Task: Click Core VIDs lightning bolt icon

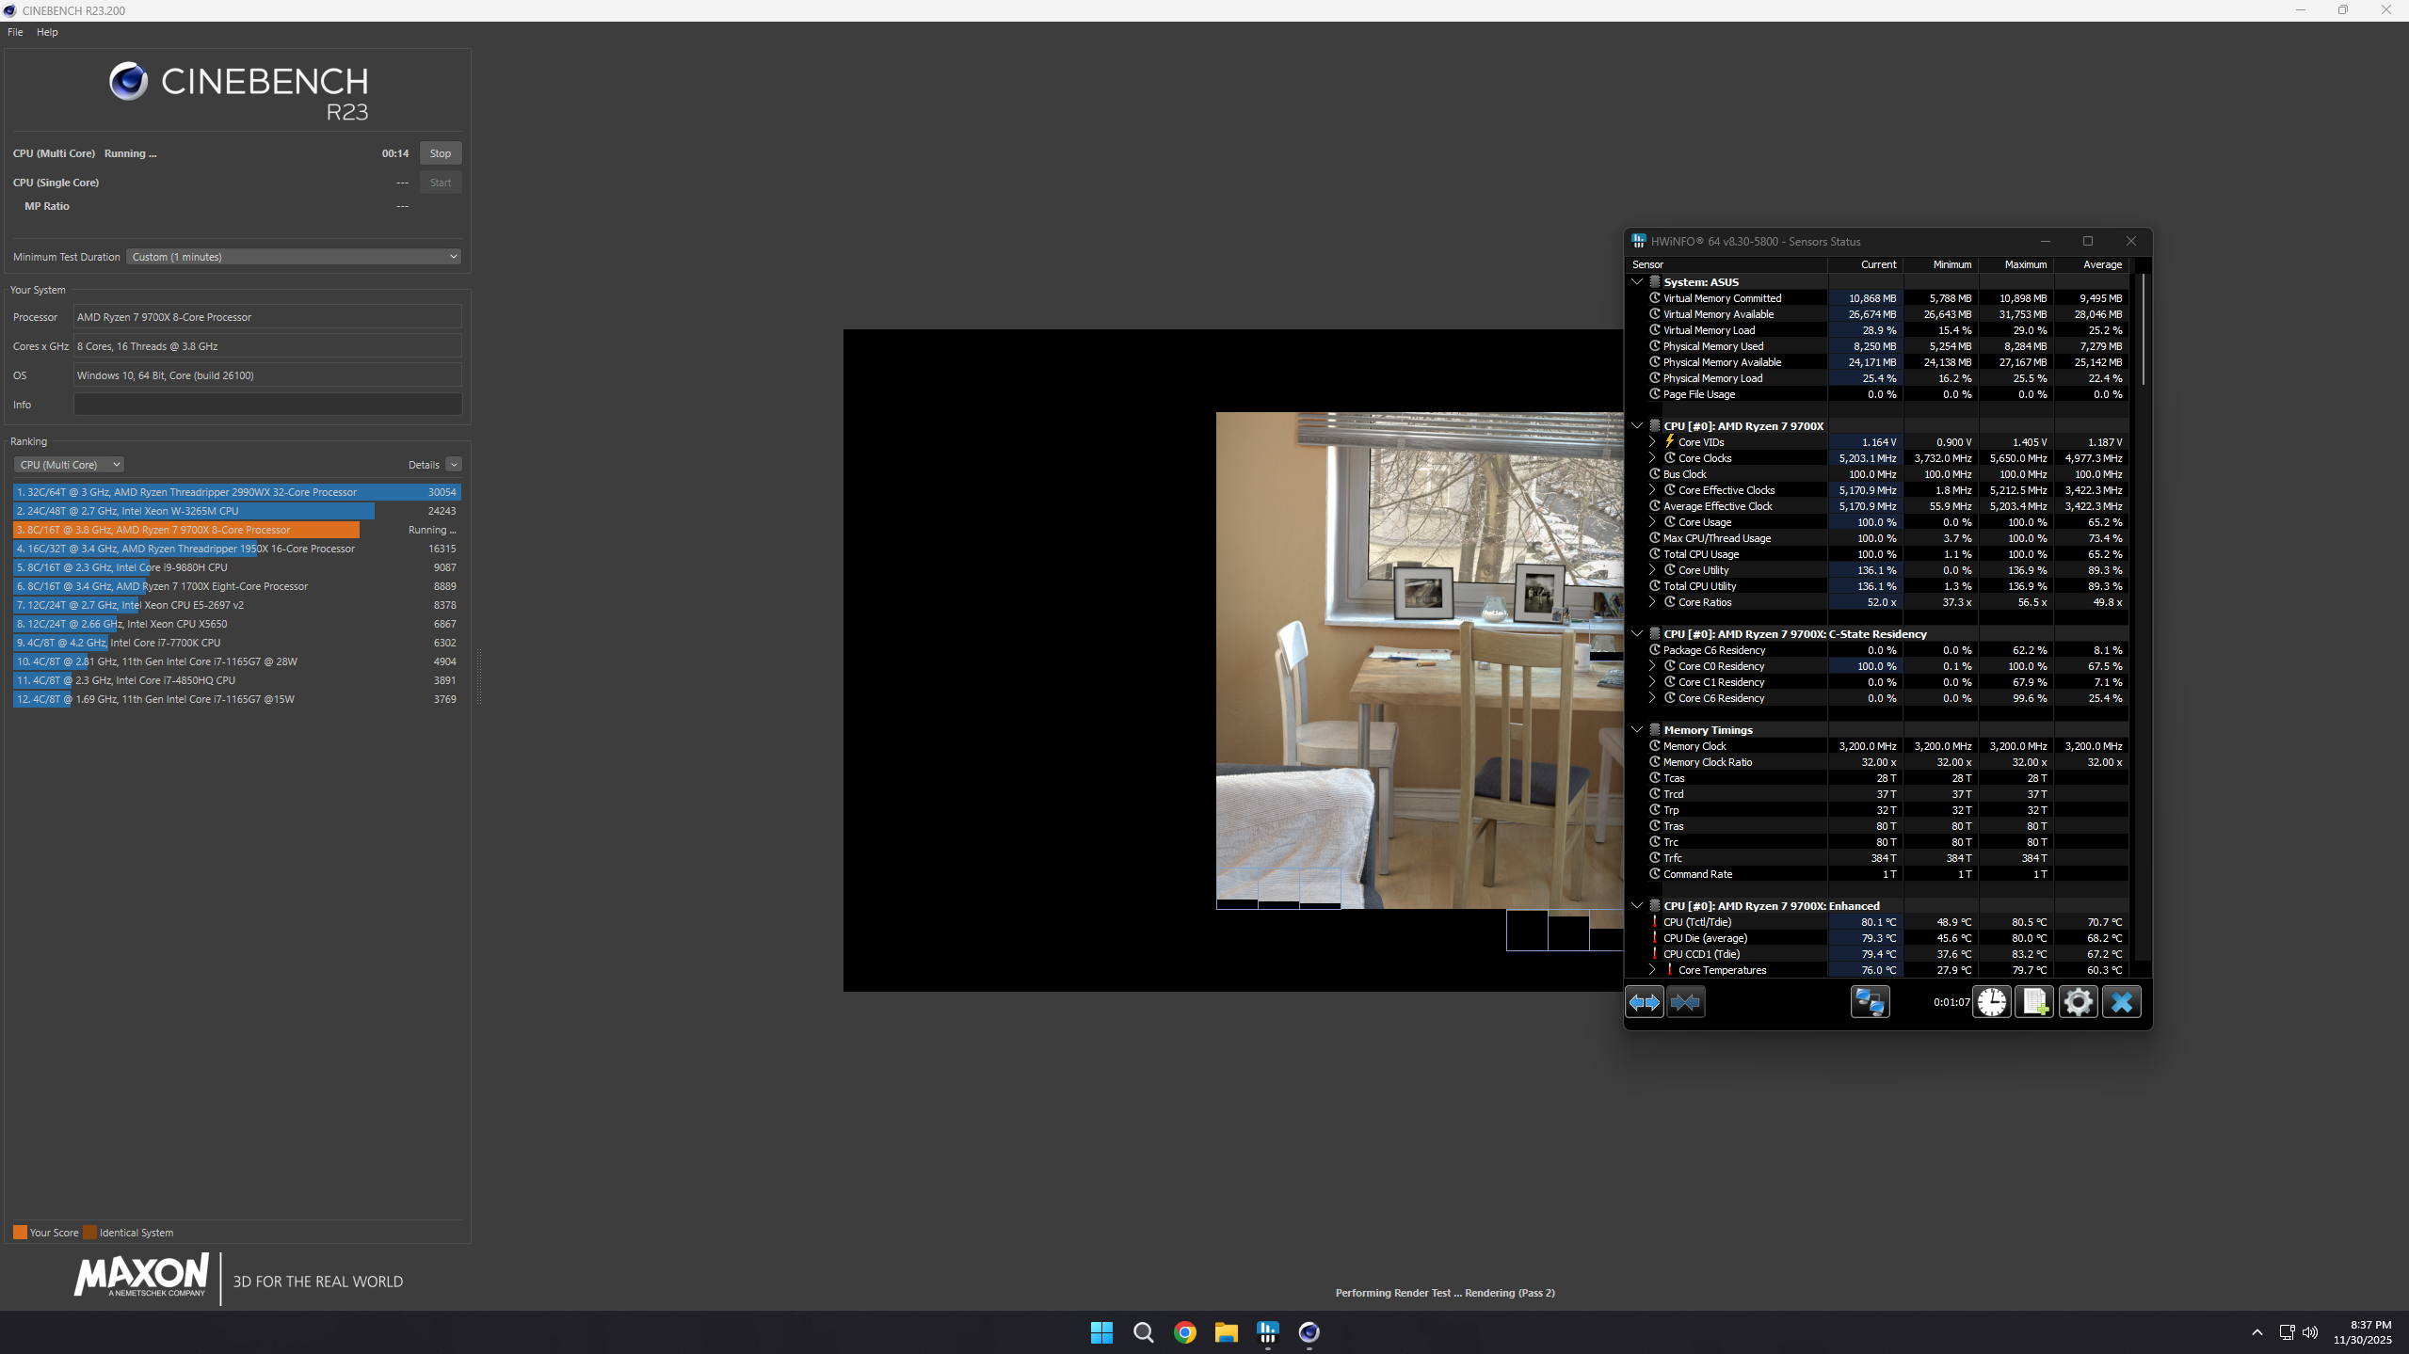Action: (x=1670, y=441)
